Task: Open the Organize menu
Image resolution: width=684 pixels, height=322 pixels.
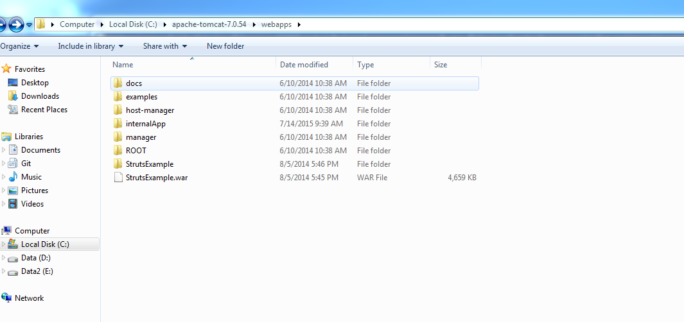Action: pyautogui.click(x=19, y=46)
